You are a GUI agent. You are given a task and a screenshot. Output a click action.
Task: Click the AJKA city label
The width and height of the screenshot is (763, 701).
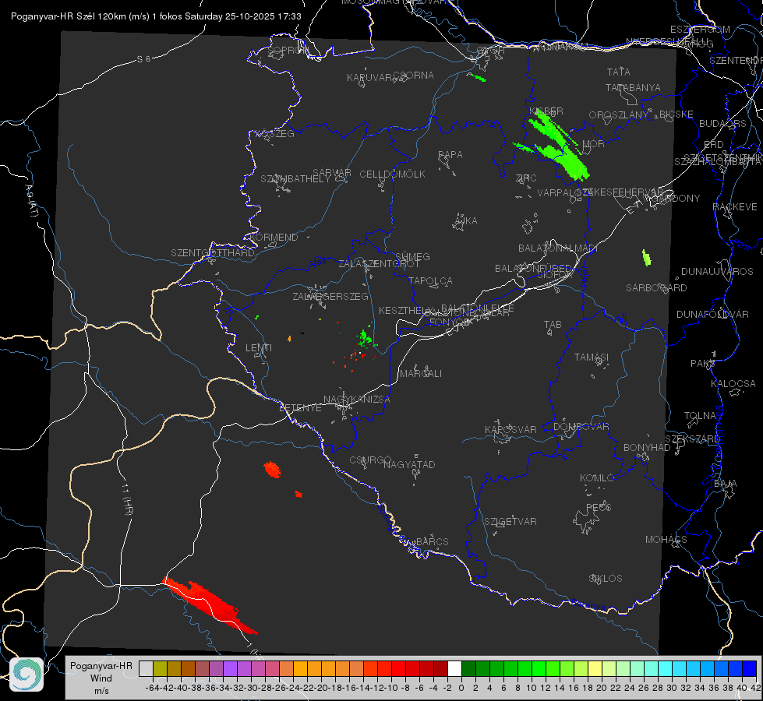click(x=466, y=221)
